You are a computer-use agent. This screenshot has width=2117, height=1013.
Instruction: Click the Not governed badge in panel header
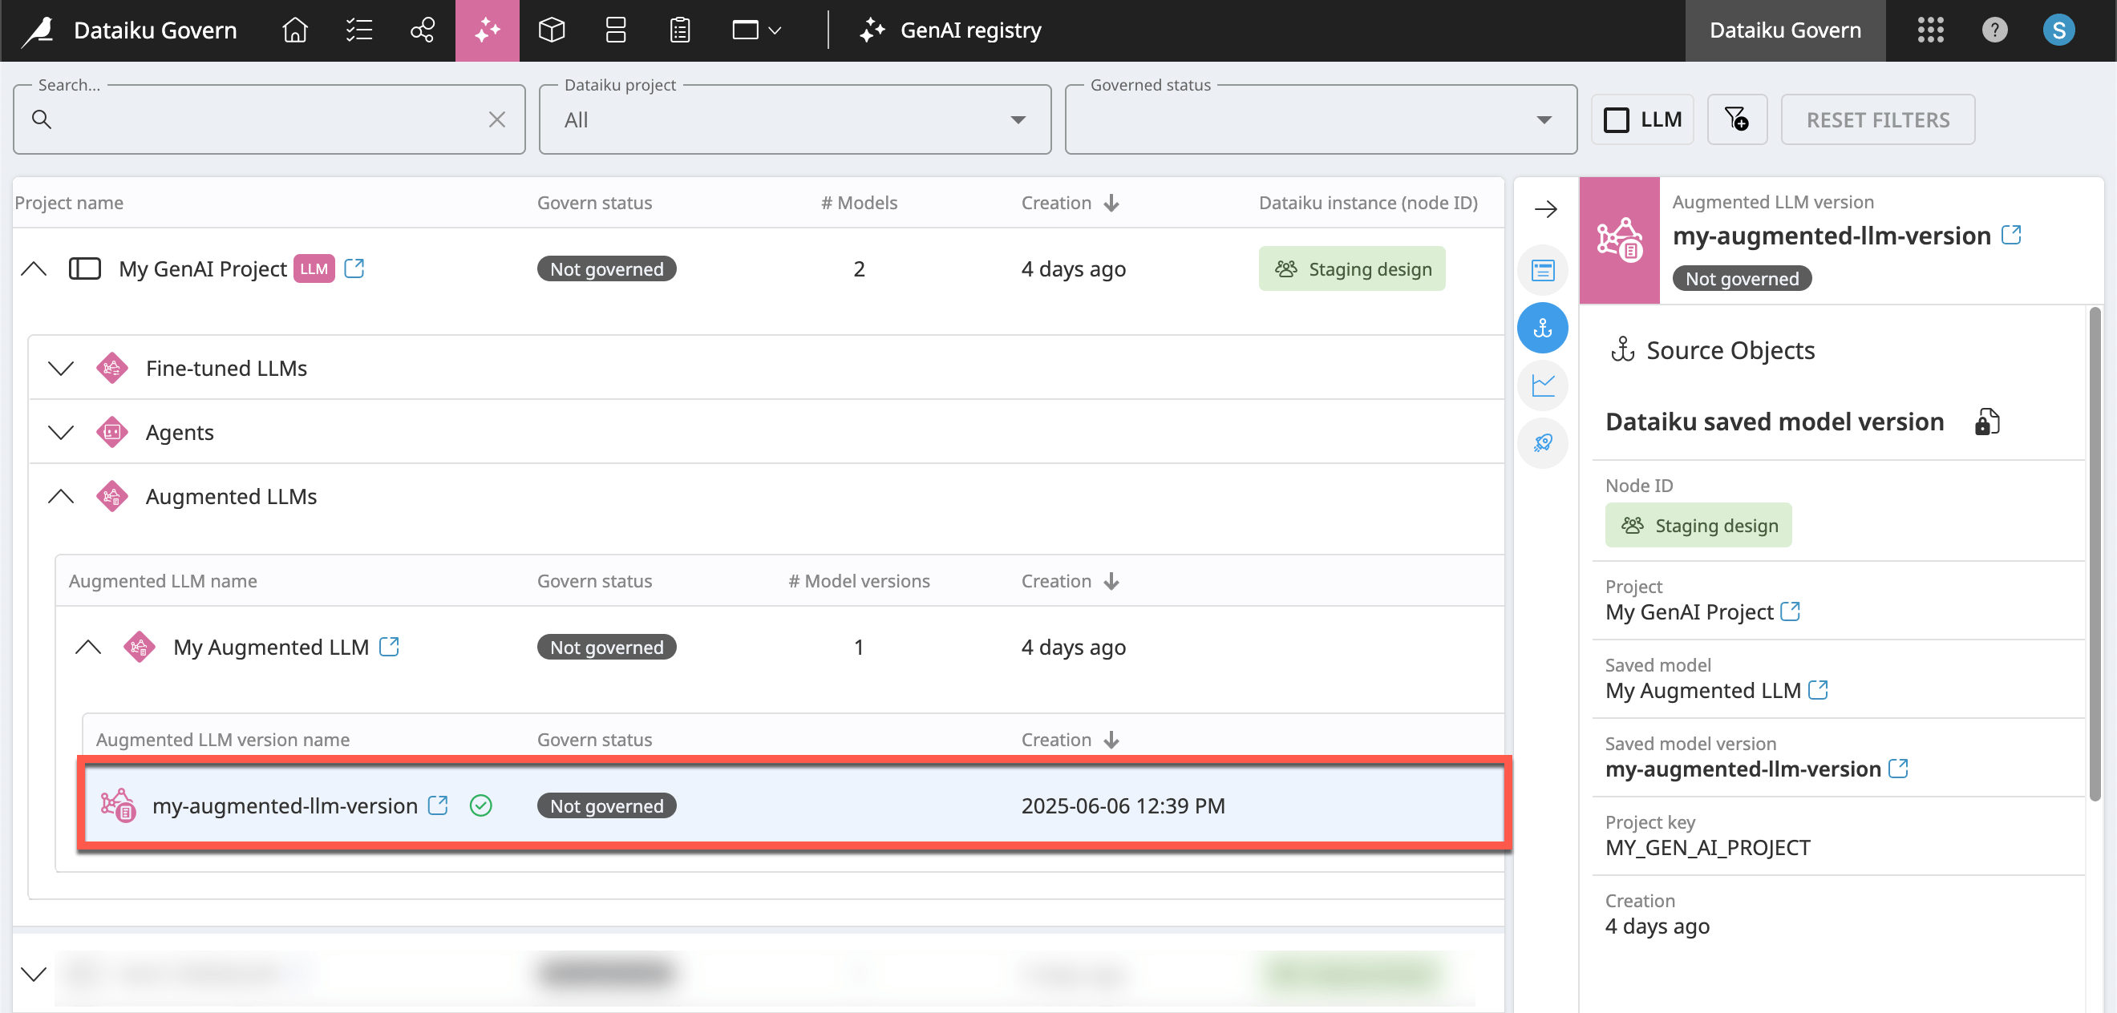point(1742,279)
